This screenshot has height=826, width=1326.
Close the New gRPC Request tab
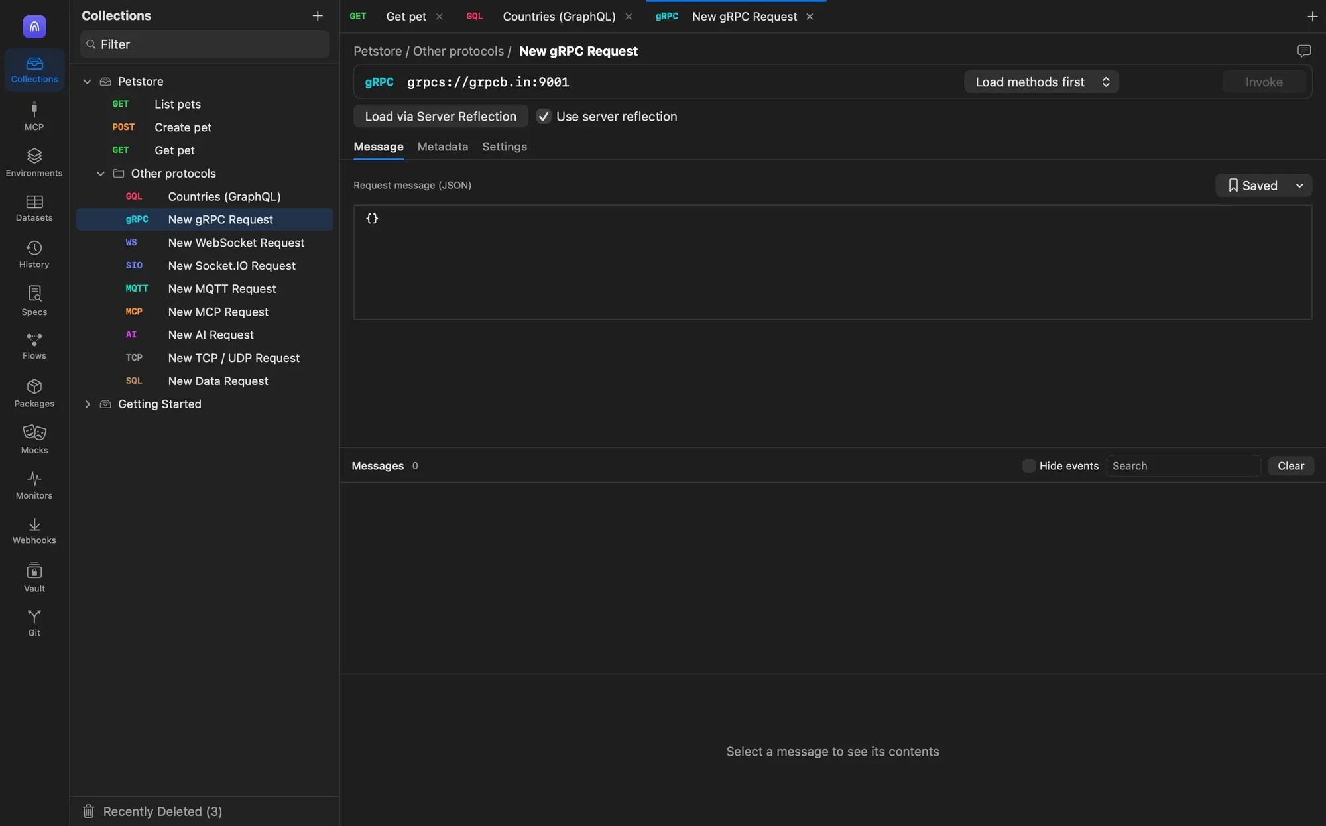(810, 17)
